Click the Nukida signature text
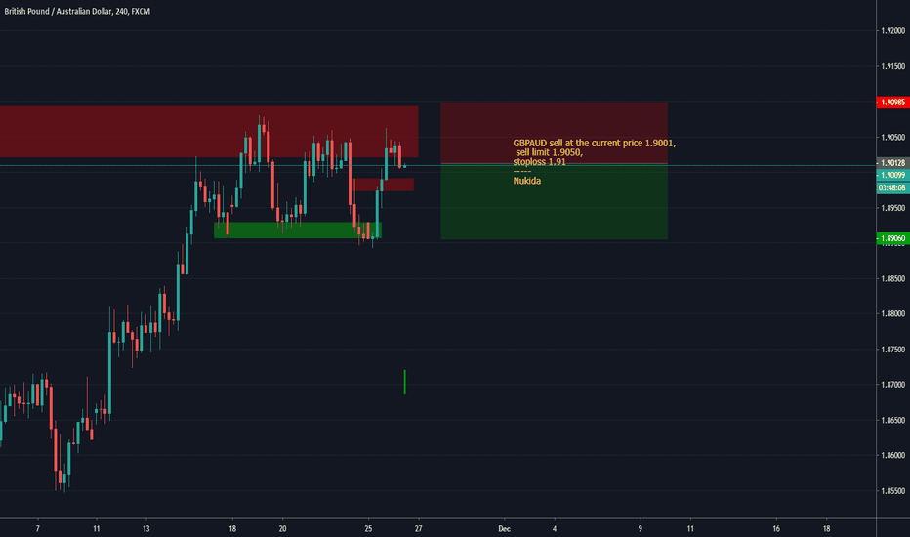The width and height of the screenshot is (910, 537). [526, 181]
